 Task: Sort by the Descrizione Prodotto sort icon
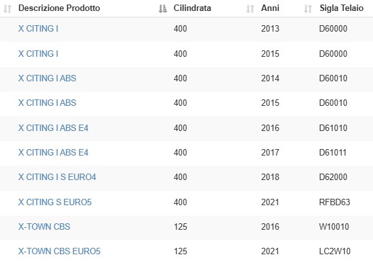point(7,8)
